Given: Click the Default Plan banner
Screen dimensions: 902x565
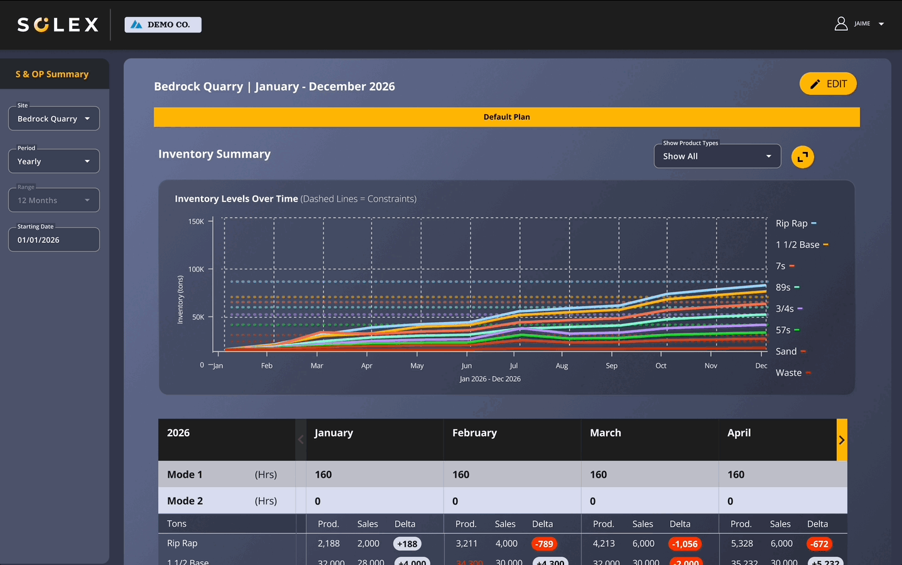Looking at the screenshot, I should (x=506, y=117).
